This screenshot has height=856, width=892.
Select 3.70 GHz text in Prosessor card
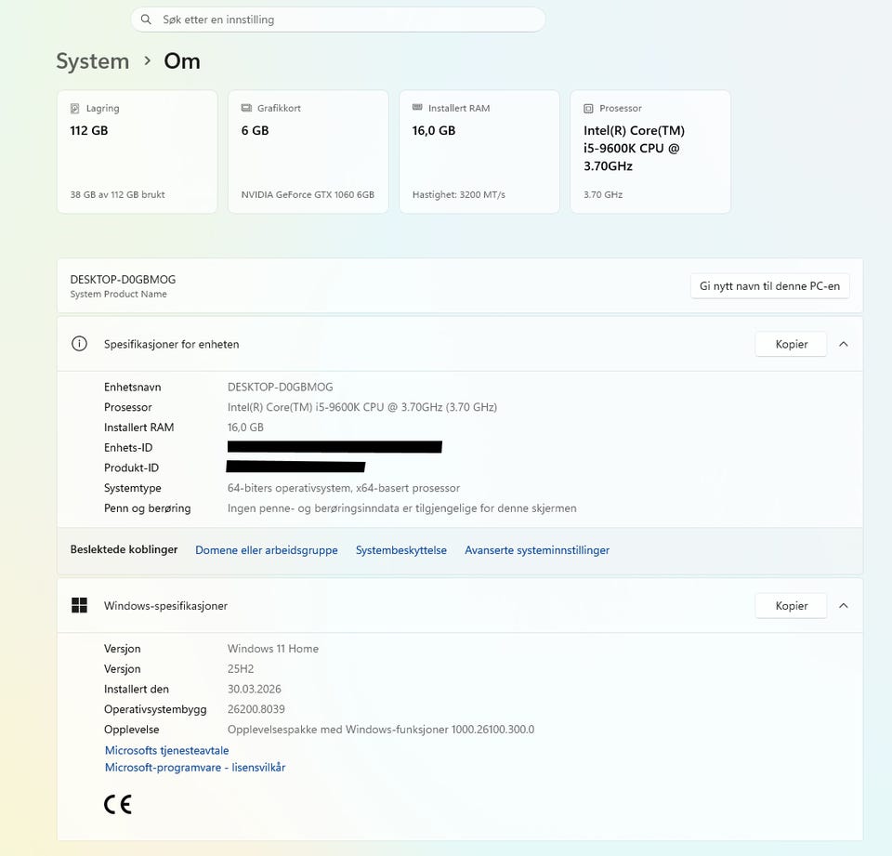(x=603, y=194)
